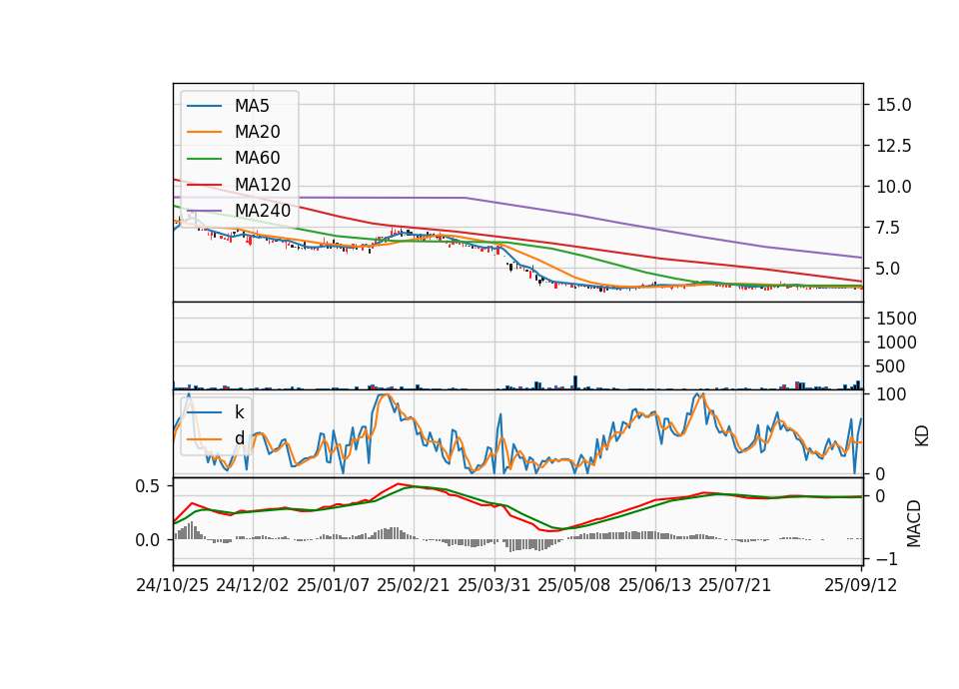
Task: Click the 5.0 price axis tick label
Action: coord(888,269)
